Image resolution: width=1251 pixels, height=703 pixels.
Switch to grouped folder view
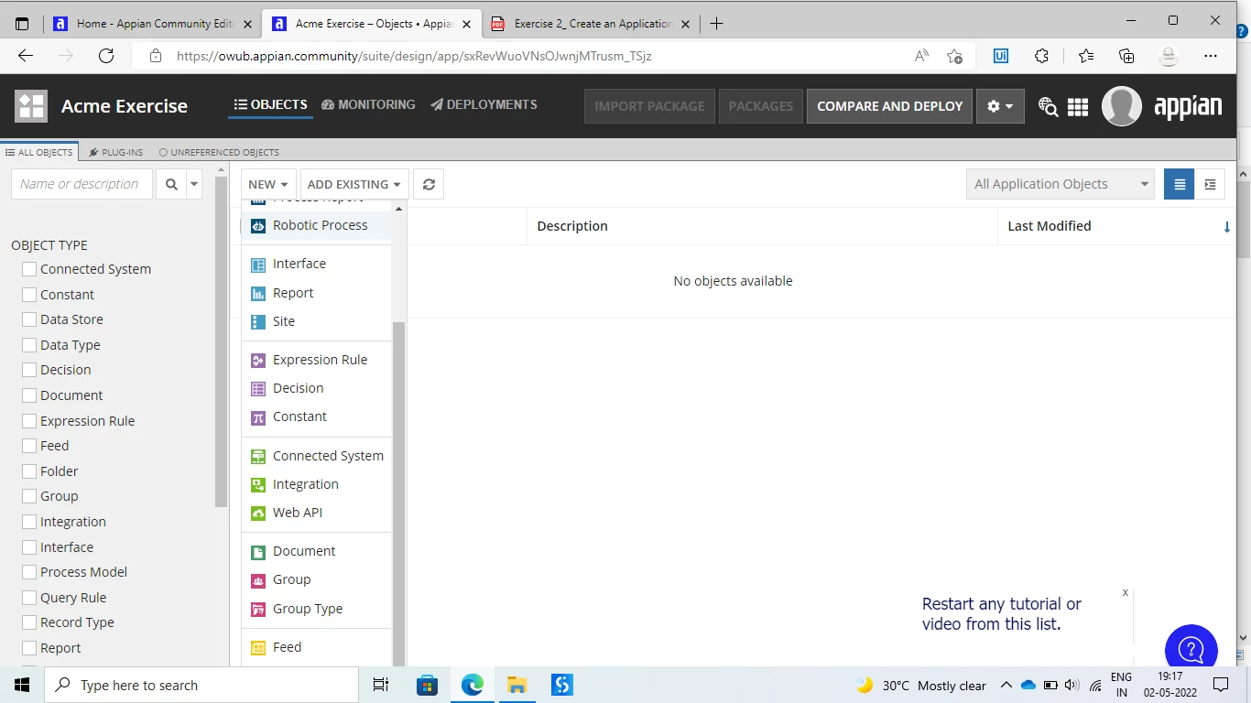point(1210,184)
